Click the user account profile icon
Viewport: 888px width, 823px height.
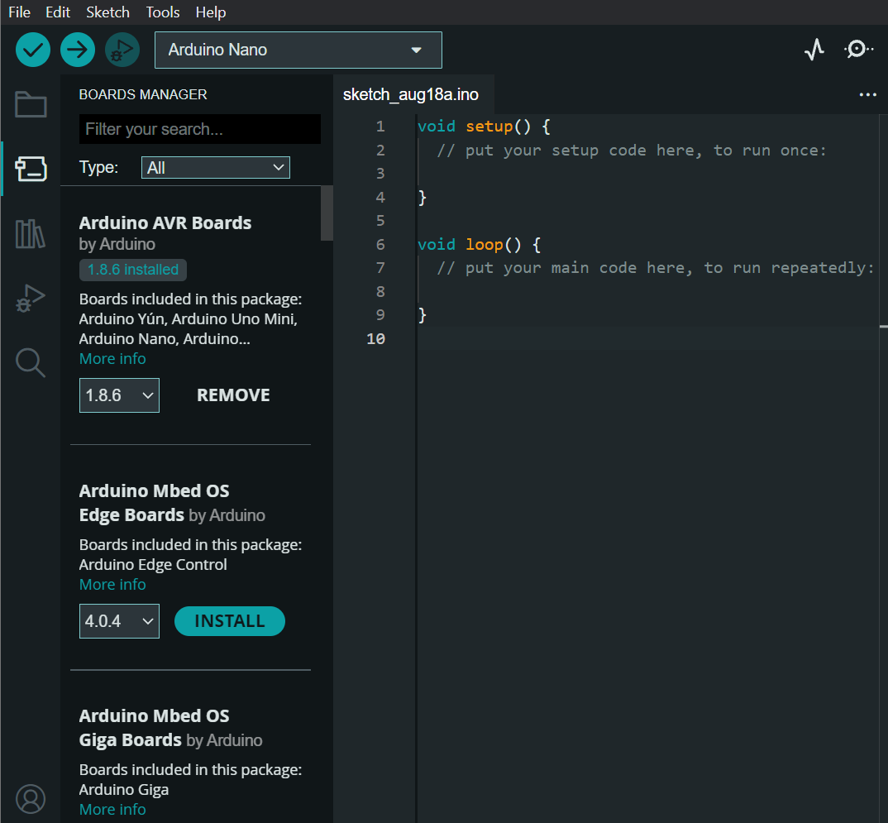tap(31, 798)
